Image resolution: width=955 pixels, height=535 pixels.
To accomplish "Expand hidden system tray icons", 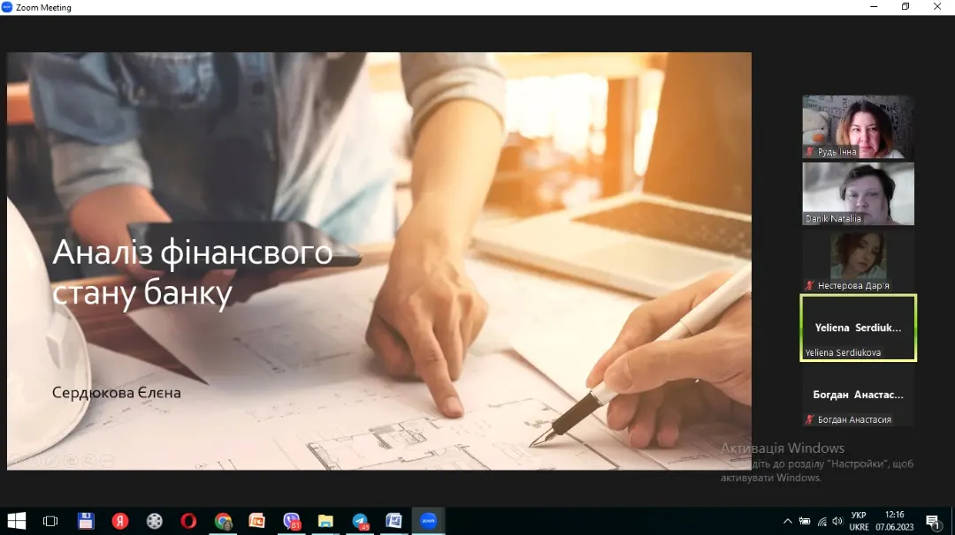I will [787, 521].
